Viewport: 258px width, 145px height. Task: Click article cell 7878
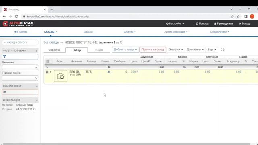pos(88,72)
